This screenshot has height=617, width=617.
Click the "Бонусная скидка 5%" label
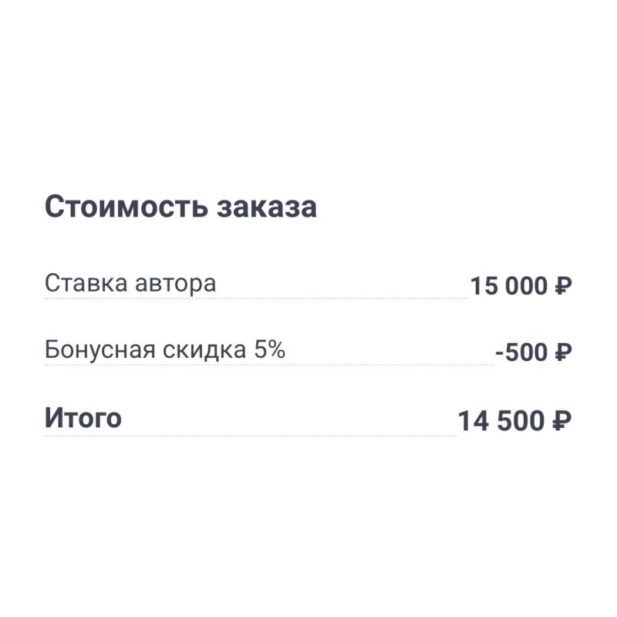(165, 349)
